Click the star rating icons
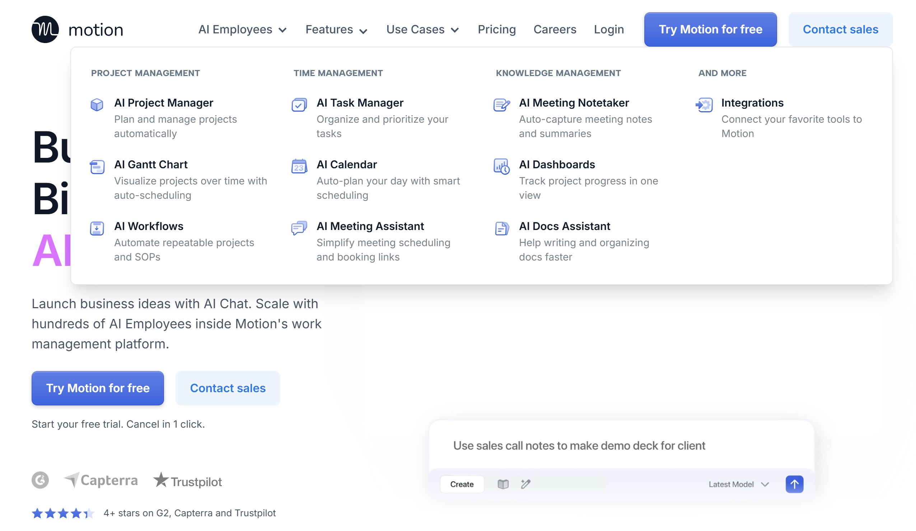Screen dimensions: 916x531 tap(63, 513)
